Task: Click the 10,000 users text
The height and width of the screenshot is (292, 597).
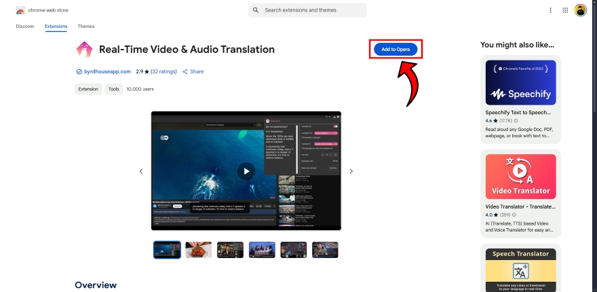Action: (140, 89)
